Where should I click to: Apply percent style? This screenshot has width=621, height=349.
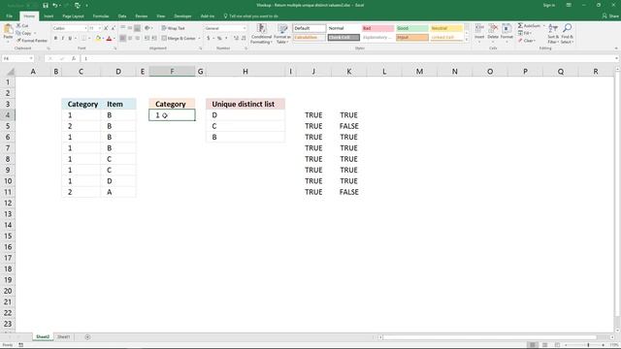(x=219, y=39)
